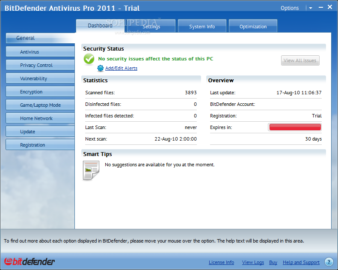The width and height of the screenshot is (338, 270).
Task: Open the Registration section
Action: pos(40,145)
